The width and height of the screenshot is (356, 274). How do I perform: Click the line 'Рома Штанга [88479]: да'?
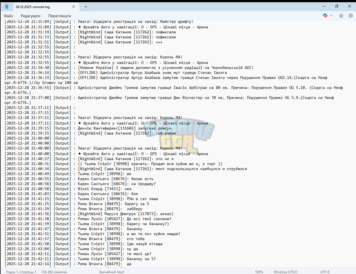(68, 264)
